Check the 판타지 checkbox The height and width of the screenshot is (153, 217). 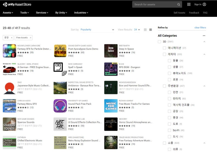pos(169,99)
